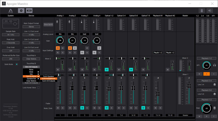Click the Analog 1 microphone icon
The width and height of the screenshot is (218, 121).
click(57, 22)
